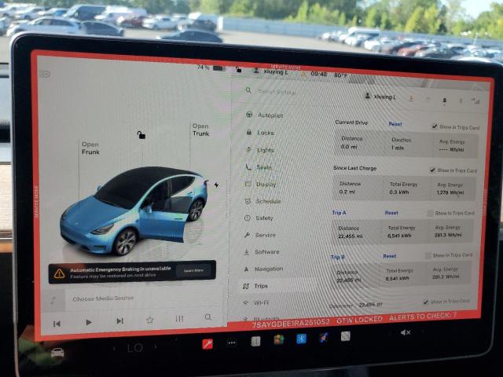The image size is (503, 377).
Task: Click the GTW LOCKED status text
Action: tap(359, 320)
